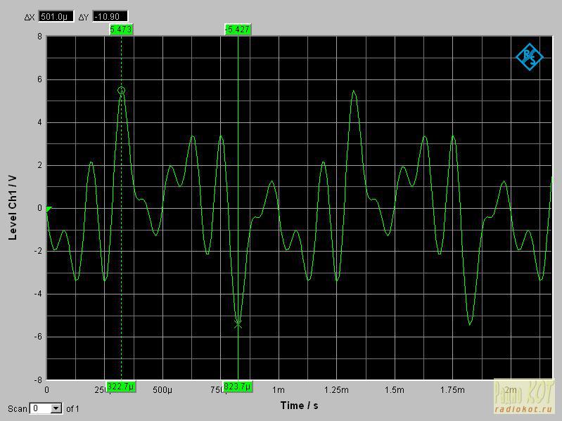Click the 8 level axis tick label

[x=39, y=37]
